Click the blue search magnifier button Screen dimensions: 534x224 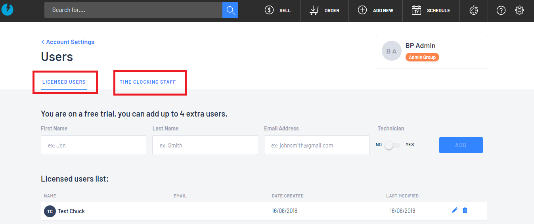coord(230,10)
